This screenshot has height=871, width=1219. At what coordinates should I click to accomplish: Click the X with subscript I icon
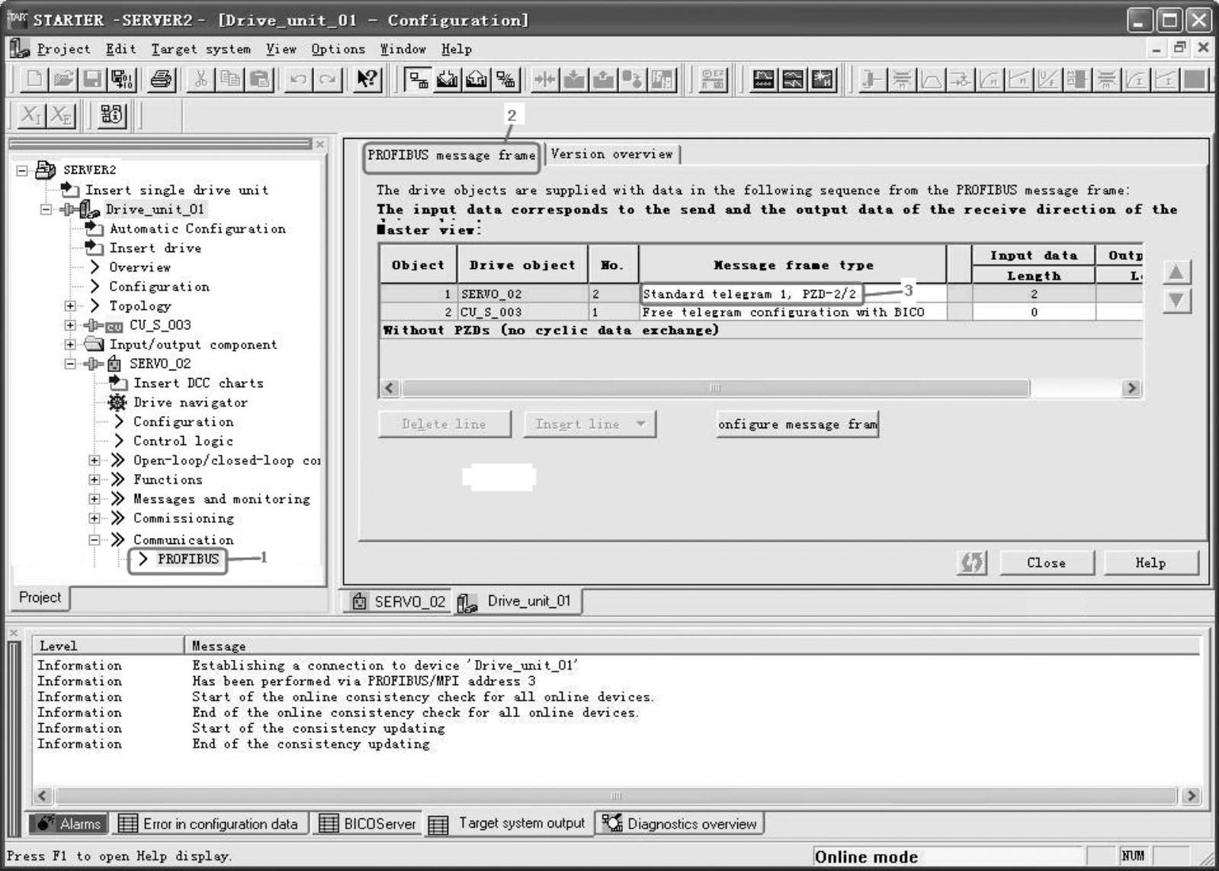[x=30, y=115]
